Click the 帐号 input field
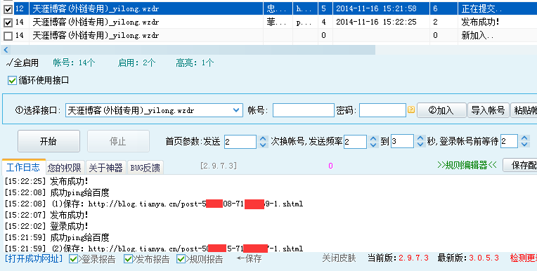The height and width of the screenshot is (271, 537). tap(304, 110)
